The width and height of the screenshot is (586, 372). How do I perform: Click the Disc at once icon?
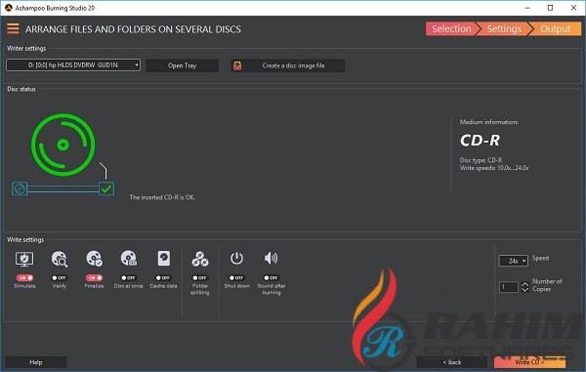click(x=129, y=258)
